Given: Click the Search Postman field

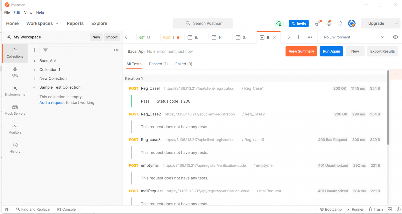Looking at the screenshot, I should (x=203, y=23).
